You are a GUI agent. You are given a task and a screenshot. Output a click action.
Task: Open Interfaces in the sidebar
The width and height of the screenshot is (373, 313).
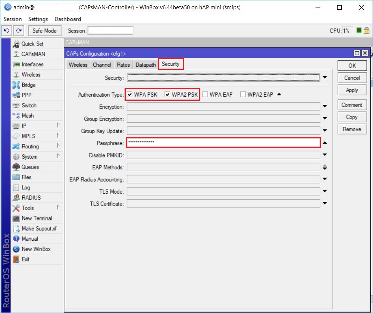pyautogui.click(x=37, y=64)
